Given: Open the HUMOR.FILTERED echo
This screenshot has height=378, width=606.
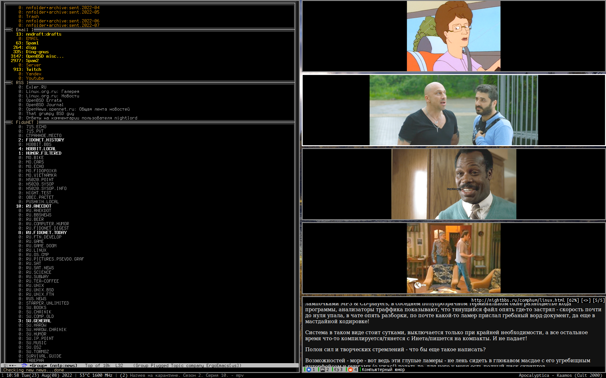Looking at the screenshot, I should [44, 153].
